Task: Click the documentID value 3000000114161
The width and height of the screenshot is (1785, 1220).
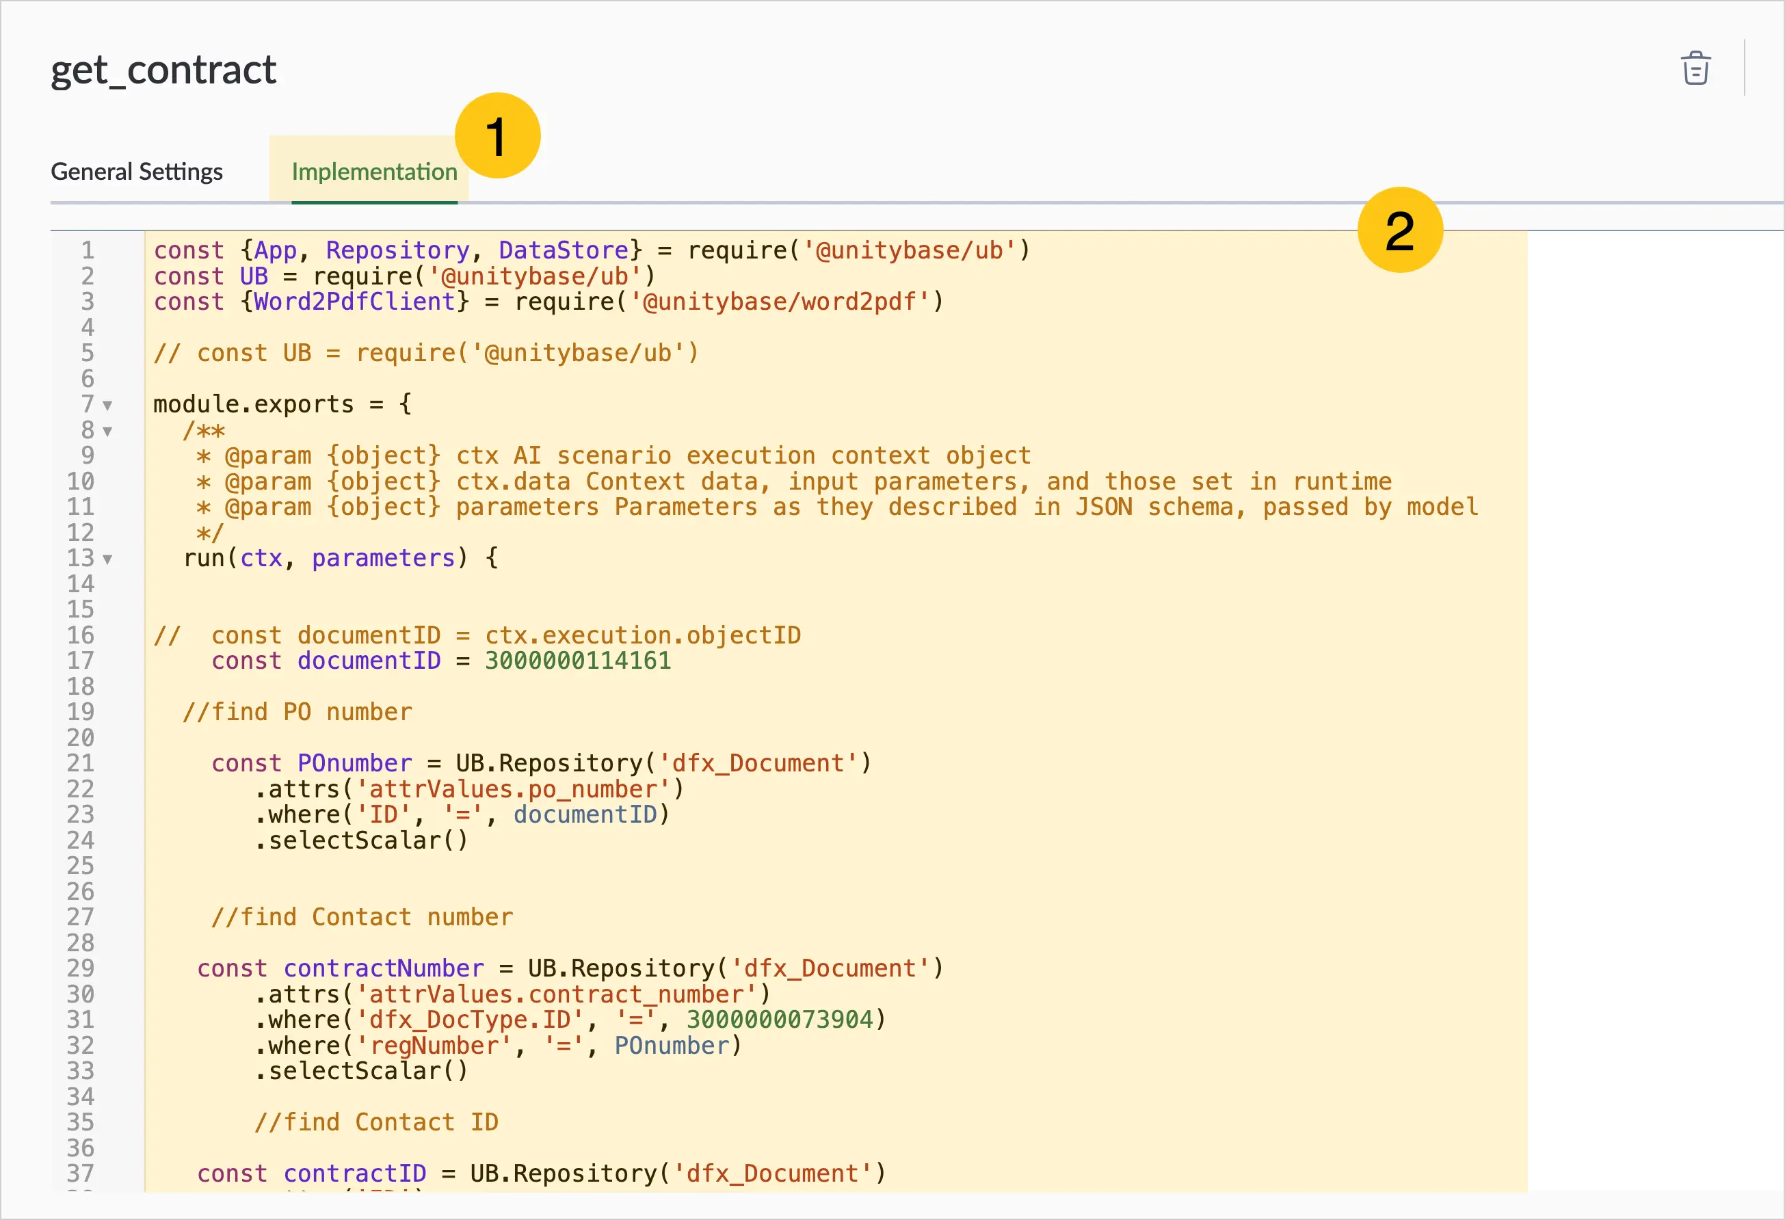Action: click(578, 661)
